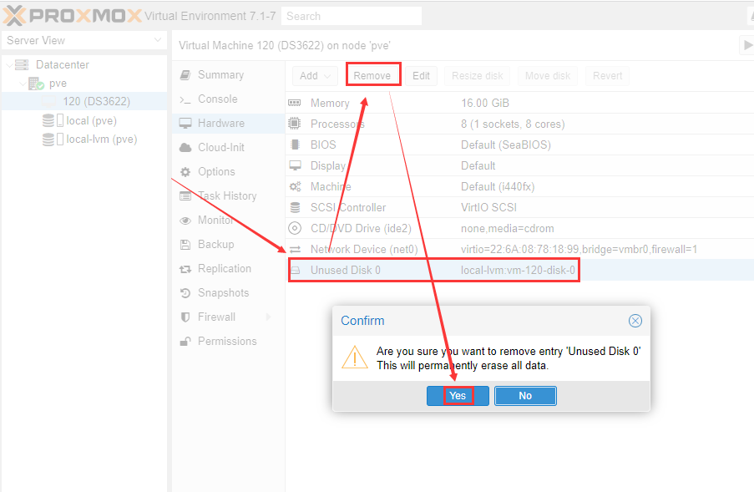Click the Remove button in hardware toolbar
Image resolution: width=754 pixels, height=492 pixels.
[372, 75]
